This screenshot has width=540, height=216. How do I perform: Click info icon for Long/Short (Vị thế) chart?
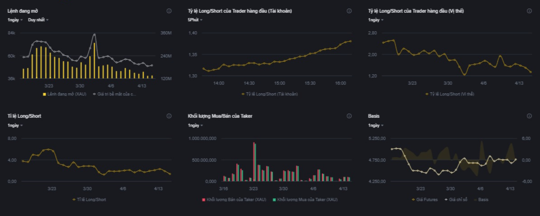pos(529,11)
